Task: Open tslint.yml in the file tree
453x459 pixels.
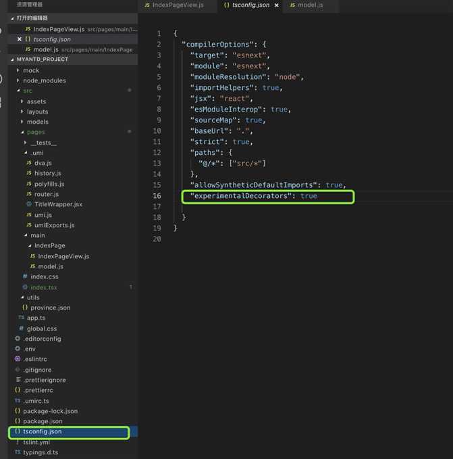Action: (x=72, y=442)
